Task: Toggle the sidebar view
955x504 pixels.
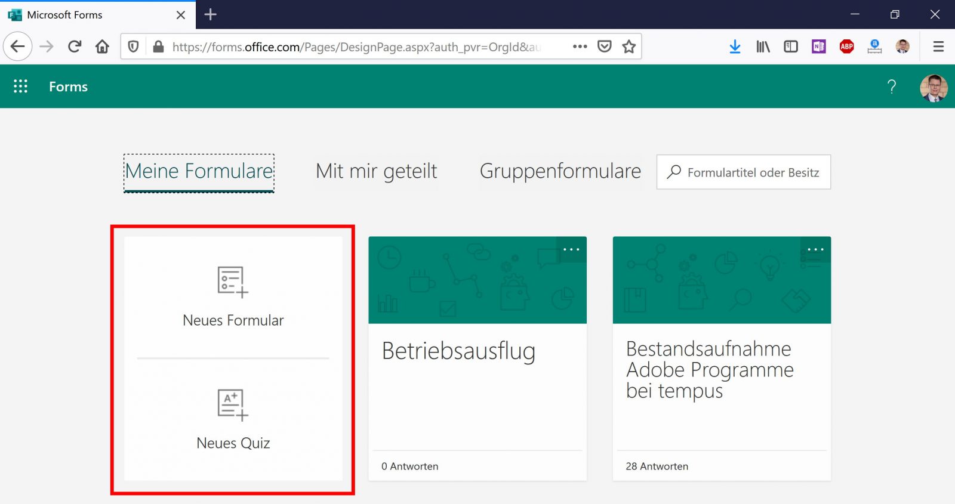Action: coord(791,47)
